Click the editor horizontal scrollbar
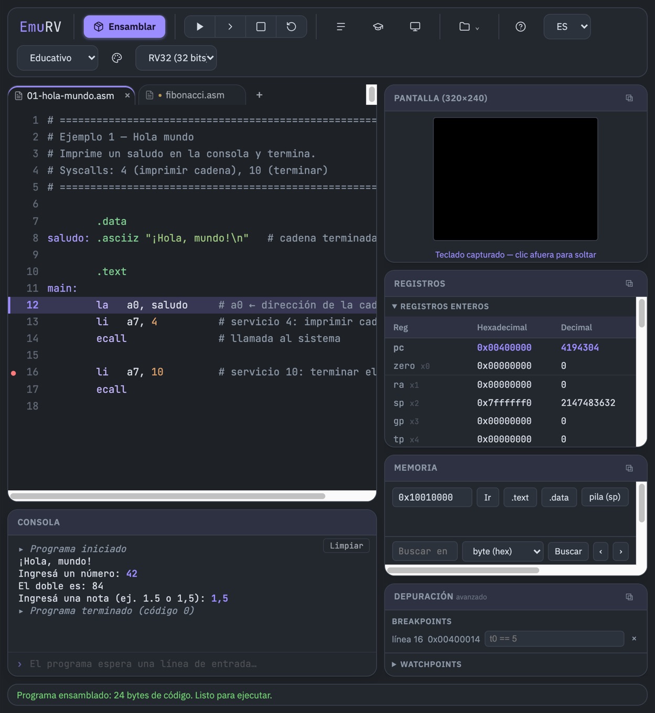Image resolution: width=655 pixels, height=713 pixels. pyautogui.click(x=168, y=496)
